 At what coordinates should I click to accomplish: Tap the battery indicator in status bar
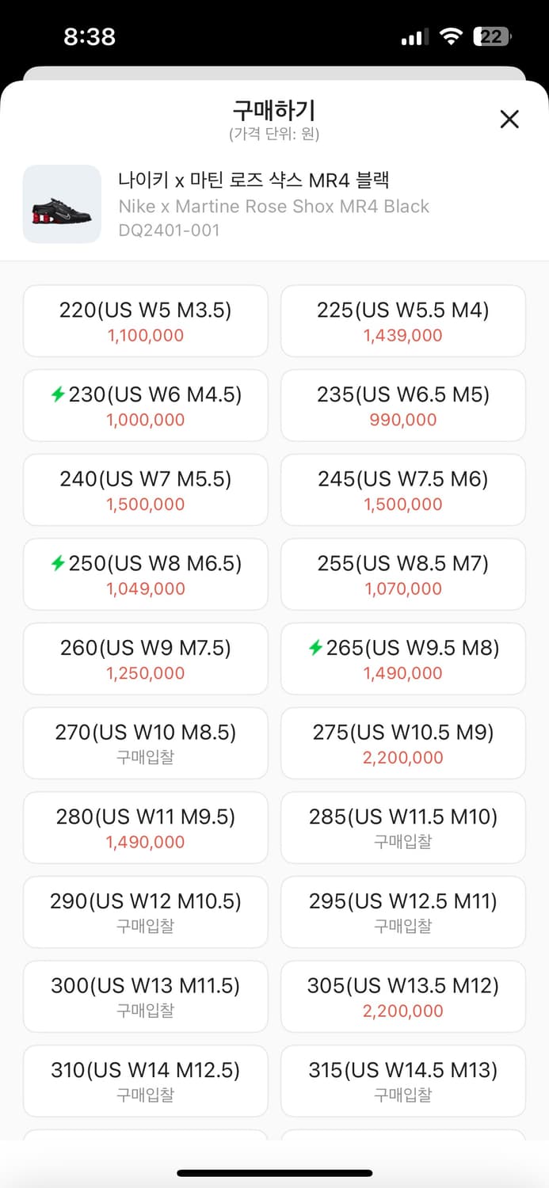point(493,36)
